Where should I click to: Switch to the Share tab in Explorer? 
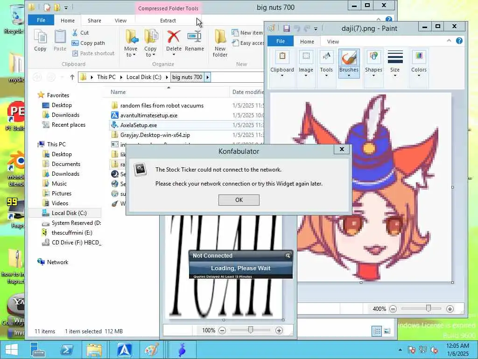(x=94, y=21)
